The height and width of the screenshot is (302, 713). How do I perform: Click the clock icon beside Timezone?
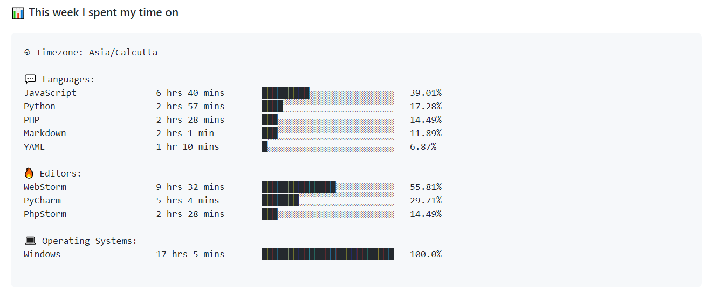click(x=28, y=53)
